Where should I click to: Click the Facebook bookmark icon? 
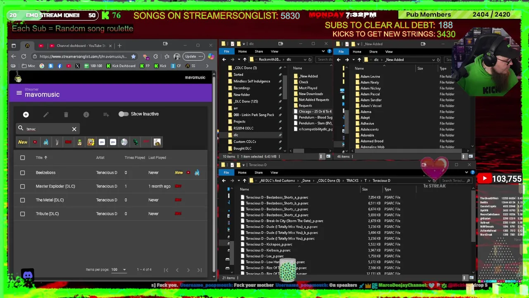pos(60,66)
